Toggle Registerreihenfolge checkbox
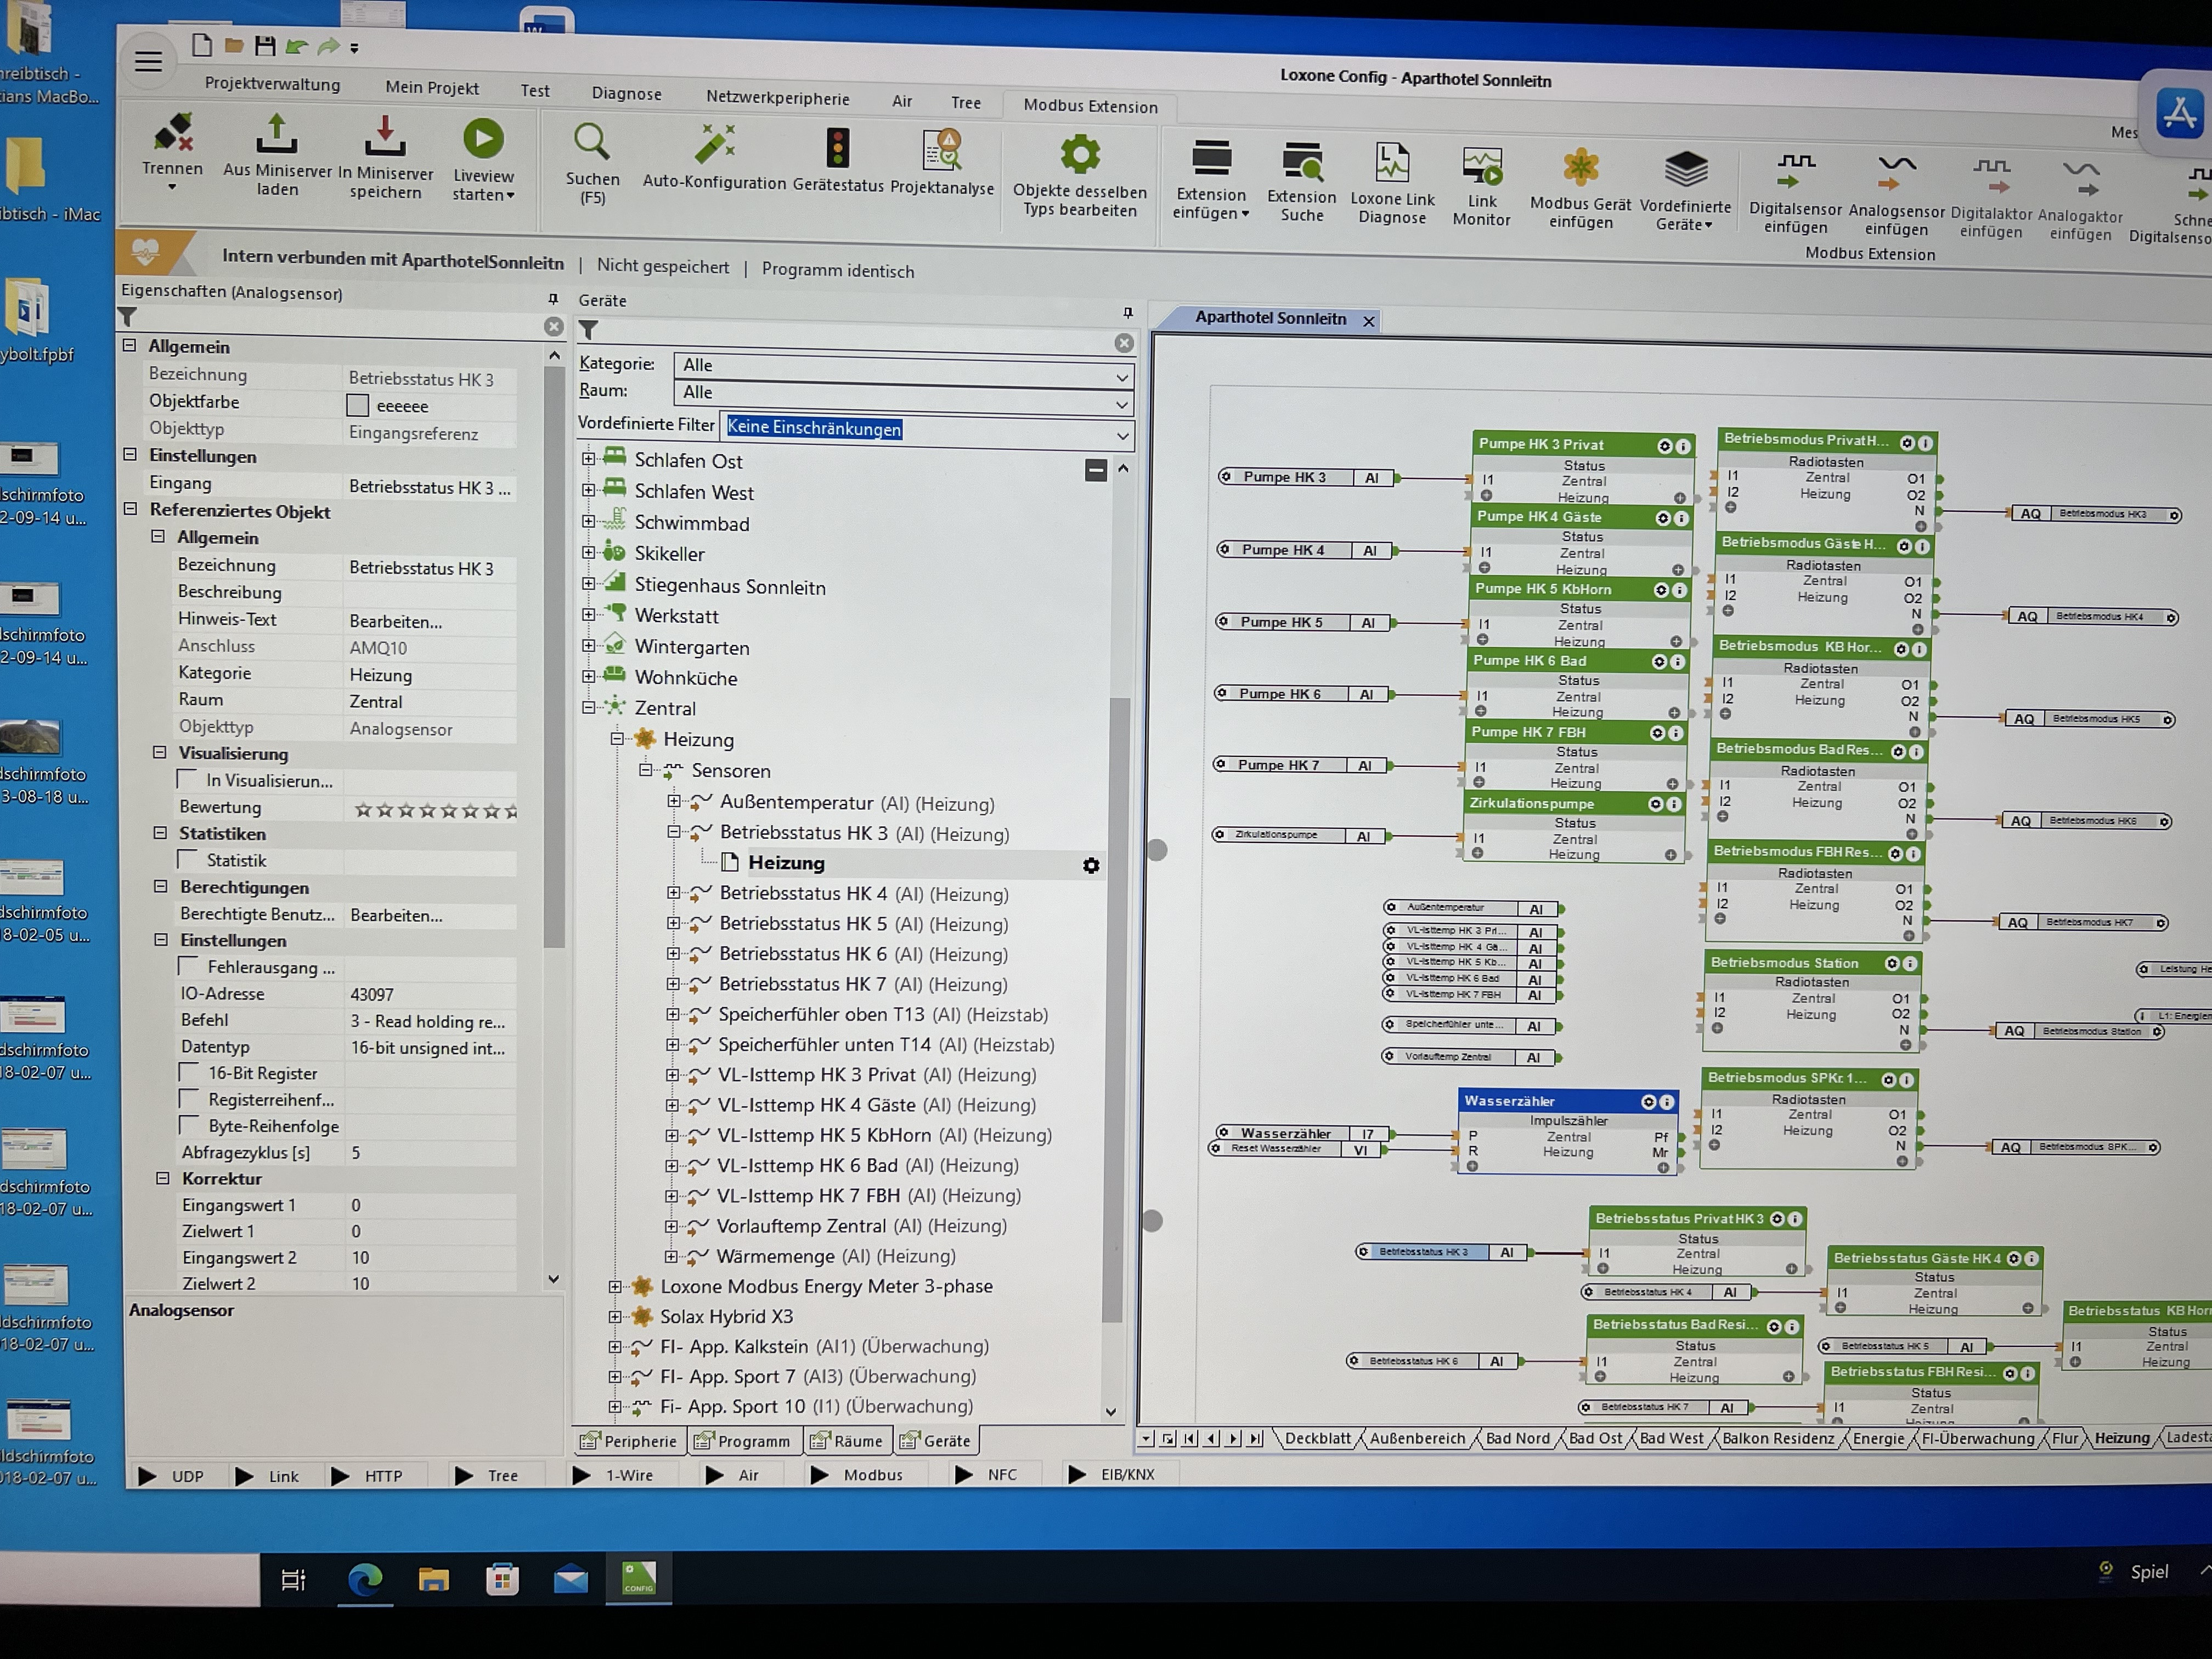Image resolution: width=2212 pixels, height=1659 pixels. (x=188, y=1098)
